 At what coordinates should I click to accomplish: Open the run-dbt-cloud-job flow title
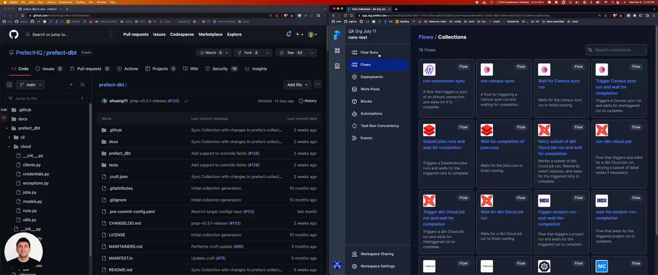point(614,141)
